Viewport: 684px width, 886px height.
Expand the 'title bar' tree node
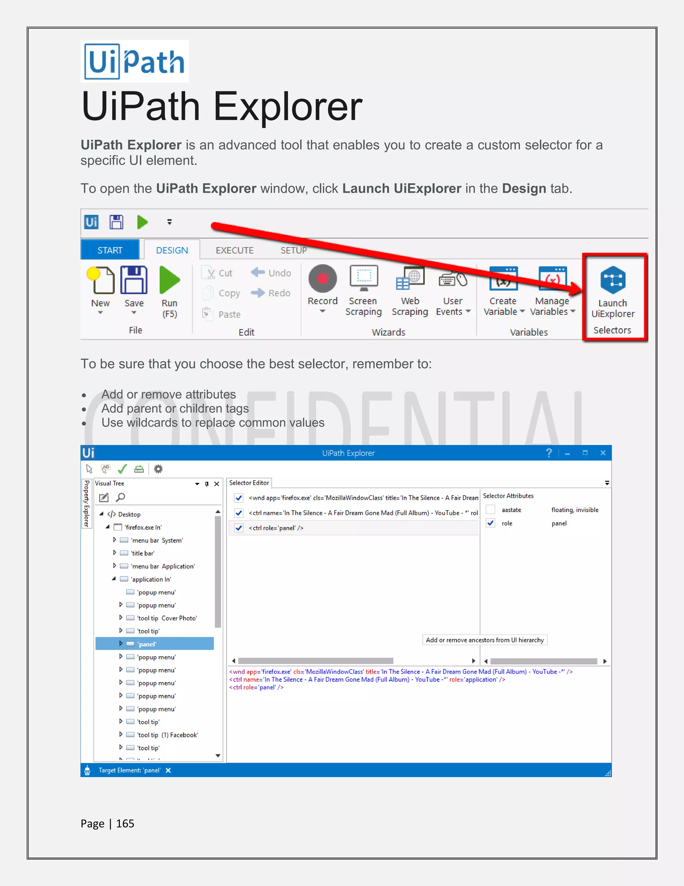coord(114,553)
